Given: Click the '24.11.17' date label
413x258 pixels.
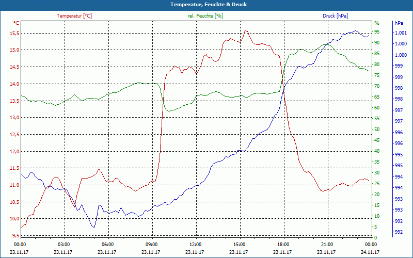Looking at the screenshot, I should coord(370,252).
